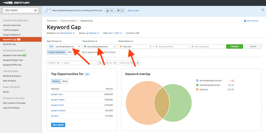Switch to the Weak opportunities tab
The width and height of the screenshot is (266, 133).
click(65, 81)
